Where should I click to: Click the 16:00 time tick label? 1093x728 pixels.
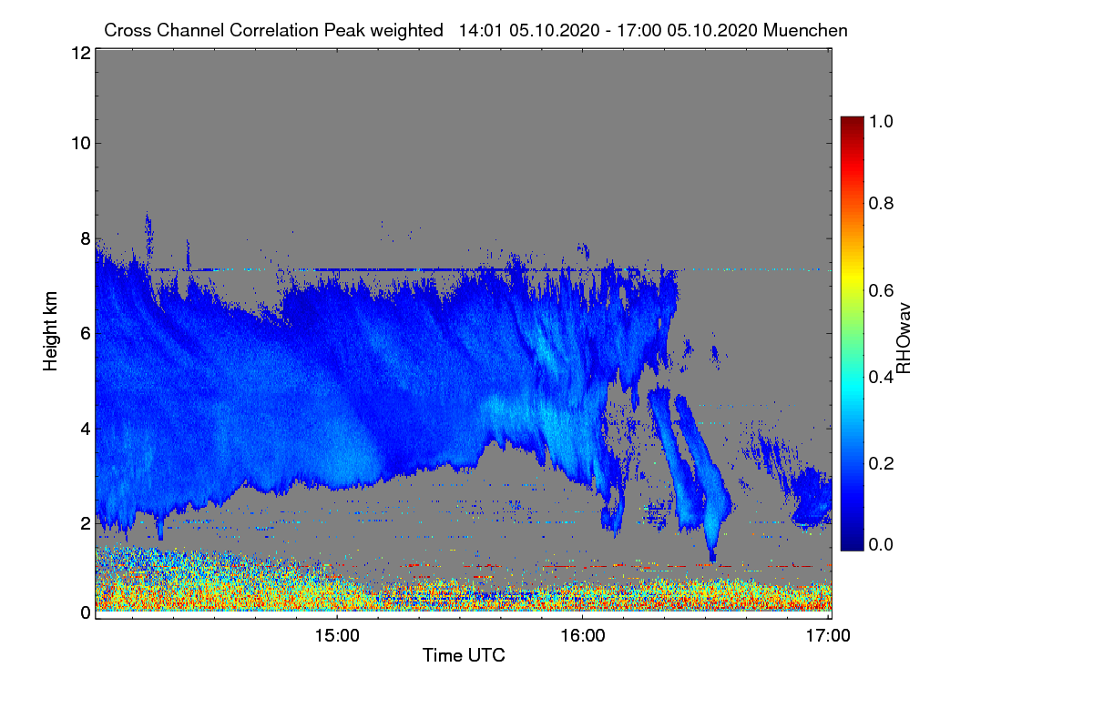point(582,636)
